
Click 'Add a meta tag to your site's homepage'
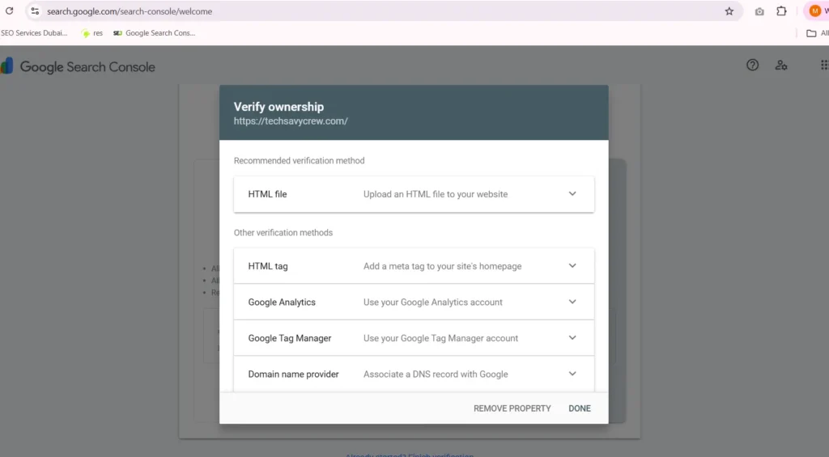(443, 266)
